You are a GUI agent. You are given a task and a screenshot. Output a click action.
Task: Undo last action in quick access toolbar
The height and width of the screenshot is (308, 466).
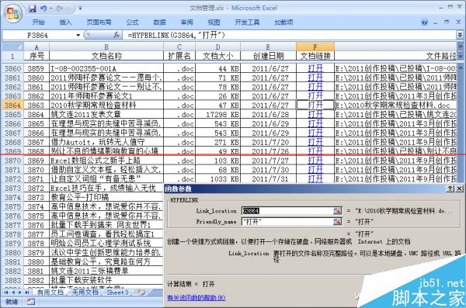pyautogui.click(x=43, y=9)
